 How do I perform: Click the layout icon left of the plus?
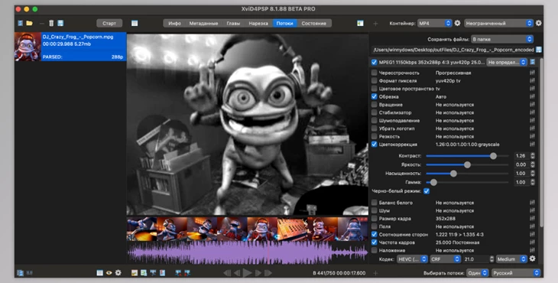tap(360, 23)
